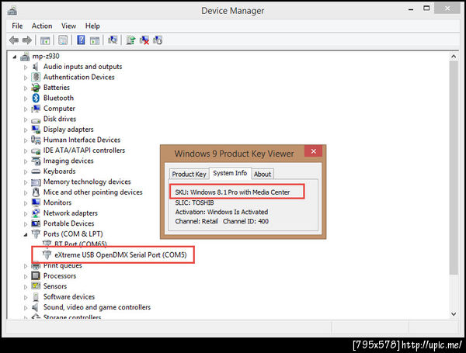Click SKU: Windows 8.1 Pro with Media Center
This screenshot has width=466, height=353.
(232, 192)
